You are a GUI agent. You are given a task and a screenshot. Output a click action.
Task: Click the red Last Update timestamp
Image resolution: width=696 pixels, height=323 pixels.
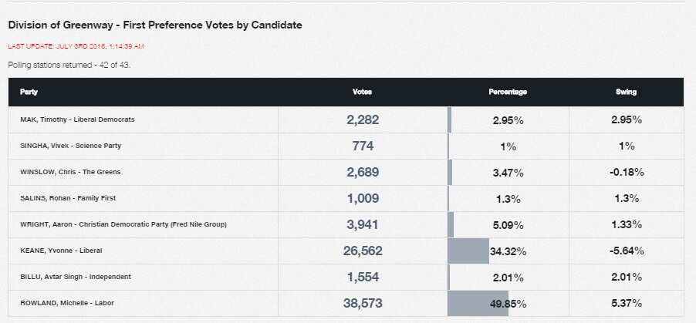tap(76, 46)
